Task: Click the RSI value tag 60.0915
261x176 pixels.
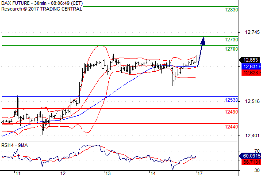Action: coord(250,156)
